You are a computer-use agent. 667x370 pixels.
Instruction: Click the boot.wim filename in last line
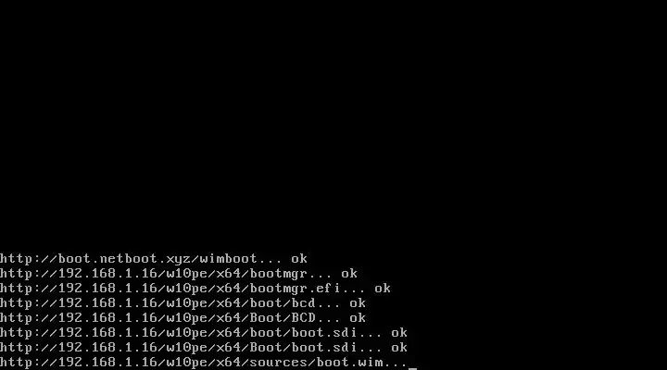click(349, 363)
